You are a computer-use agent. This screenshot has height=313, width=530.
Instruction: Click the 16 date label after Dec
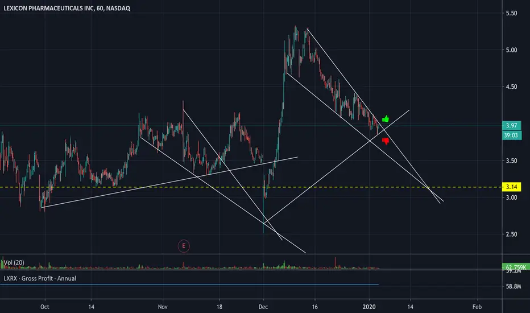(314, 307)
